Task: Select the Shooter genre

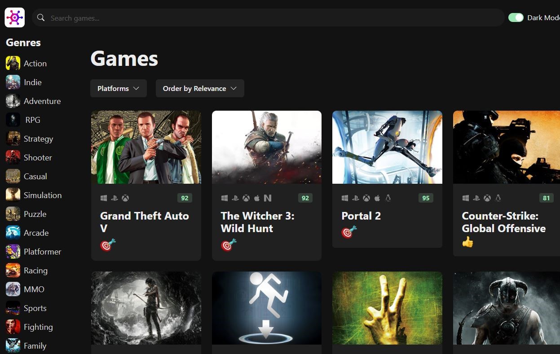Action: point(38,157)
